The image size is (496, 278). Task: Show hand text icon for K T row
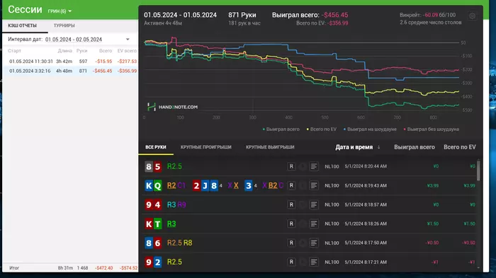tap(314, 224)
